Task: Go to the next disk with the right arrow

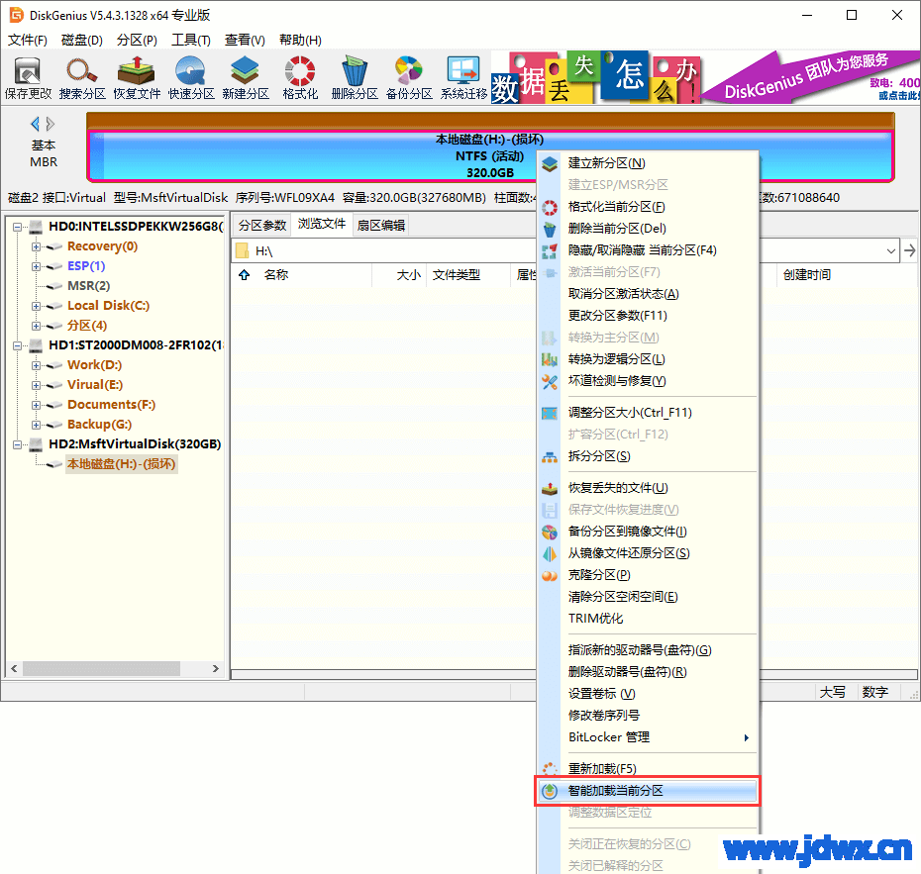Action: click(51, 124)
